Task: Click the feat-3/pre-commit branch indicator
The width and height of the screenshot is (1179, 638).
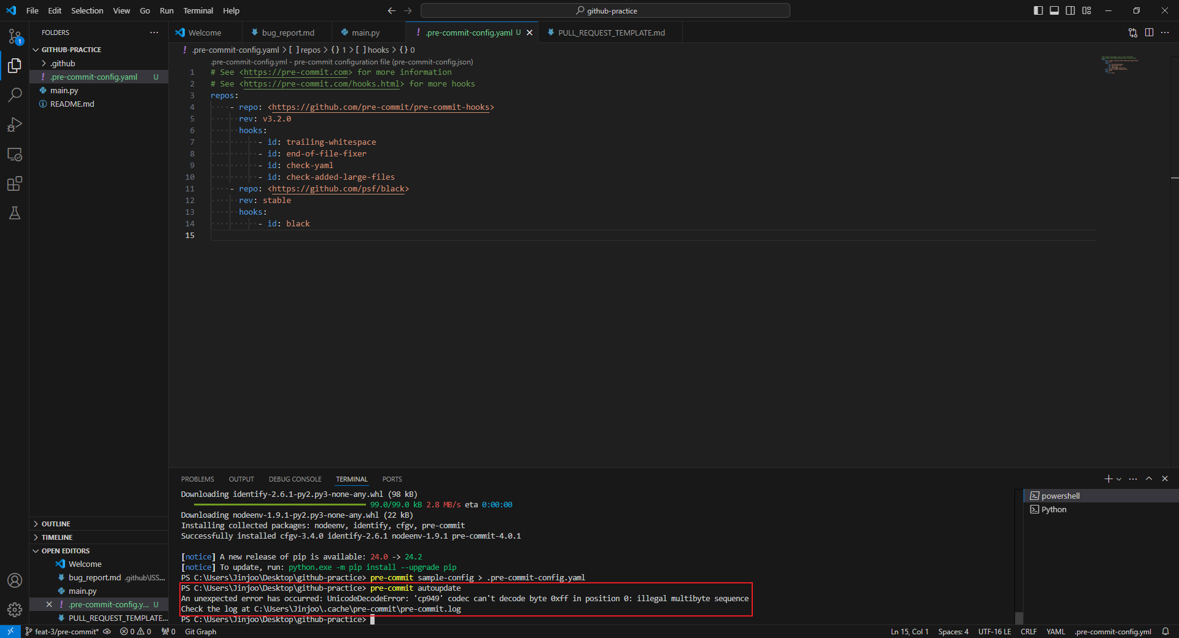Action: click(x=61, y=631)
